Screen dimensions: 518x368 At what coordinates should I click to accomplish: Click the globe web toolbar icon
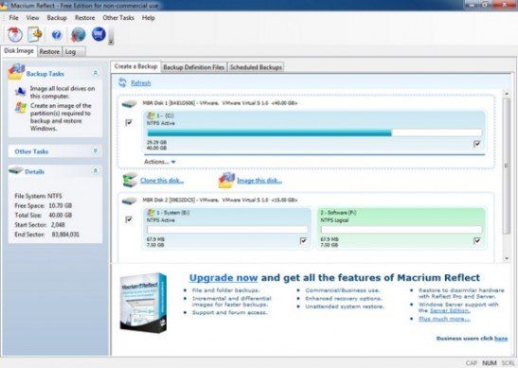pyautogui.click(x=79, y=34)
